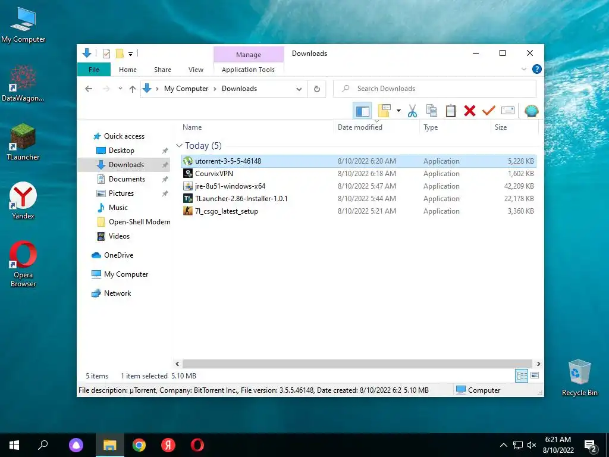Select OneDrive in navigation pane
The height and width of the screenshot is (457, 609).
[x=118, y=255]
